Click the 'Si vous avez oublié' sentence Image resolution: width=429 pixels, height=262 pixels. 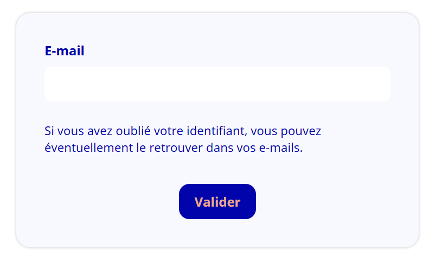pyautogui.click(x=183, y=131)
